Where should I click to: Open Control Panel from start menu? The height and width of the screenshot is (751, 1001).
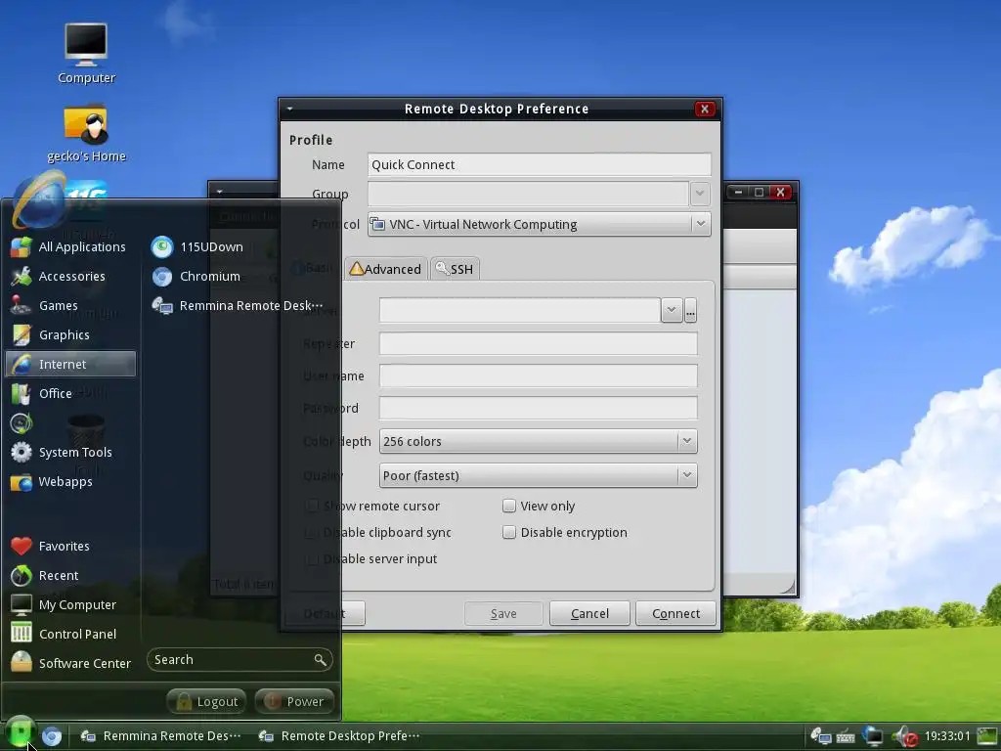(64, 634)
